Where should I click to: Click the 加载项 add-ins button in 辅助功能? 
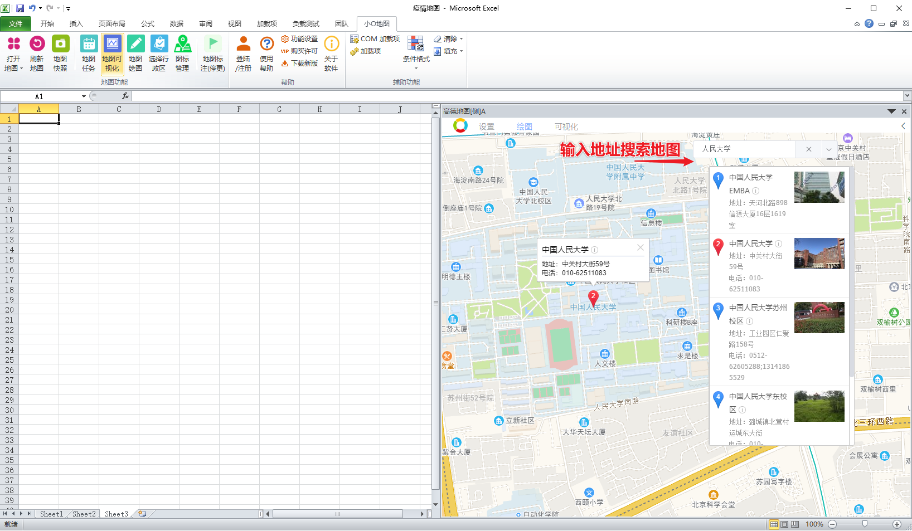pyautogui.click(x=366, y=51)
